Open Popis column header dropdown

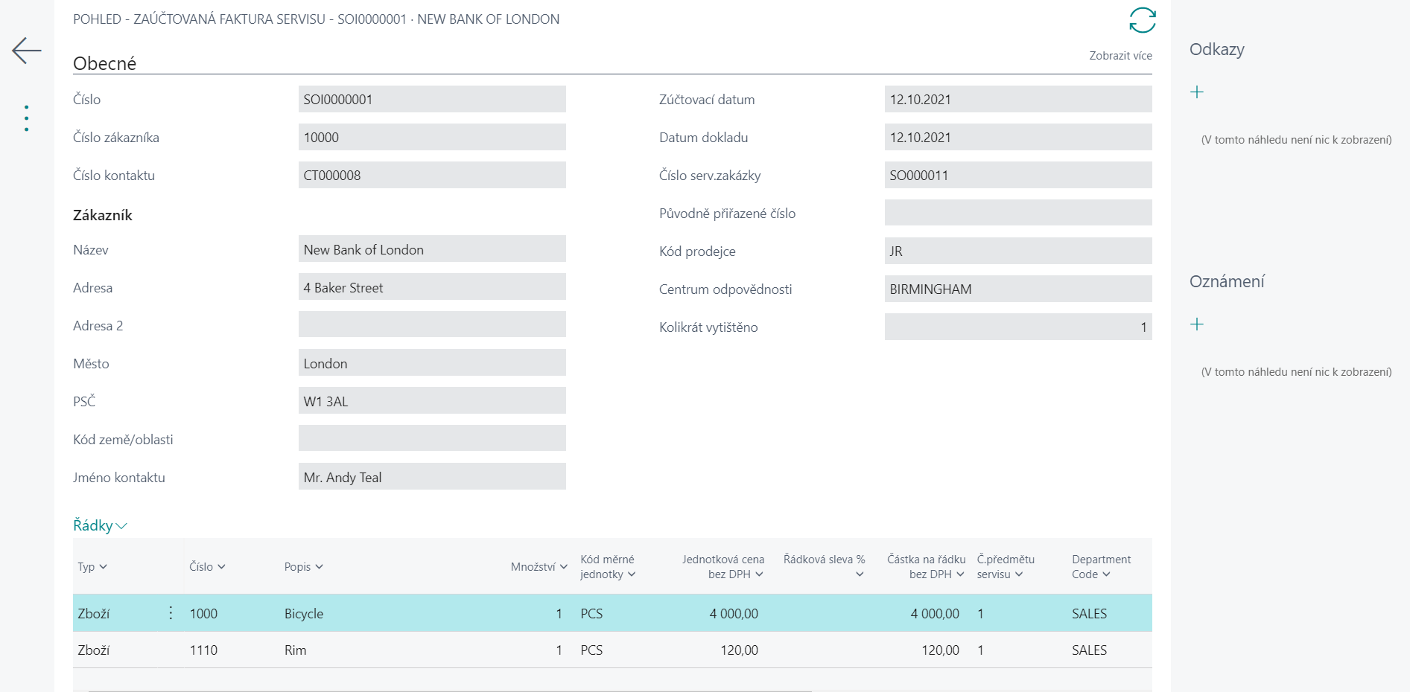[x=304, y=567]
